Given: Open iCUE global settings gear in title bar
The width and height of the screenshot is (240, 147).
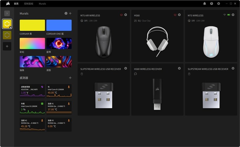Looking at the screenshot, I should (218, 3).
